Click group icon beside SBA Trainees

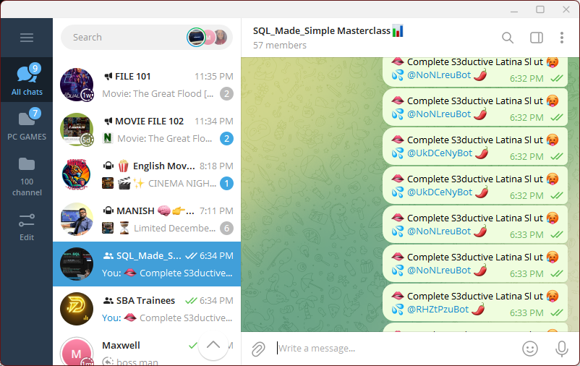(108, 300)
